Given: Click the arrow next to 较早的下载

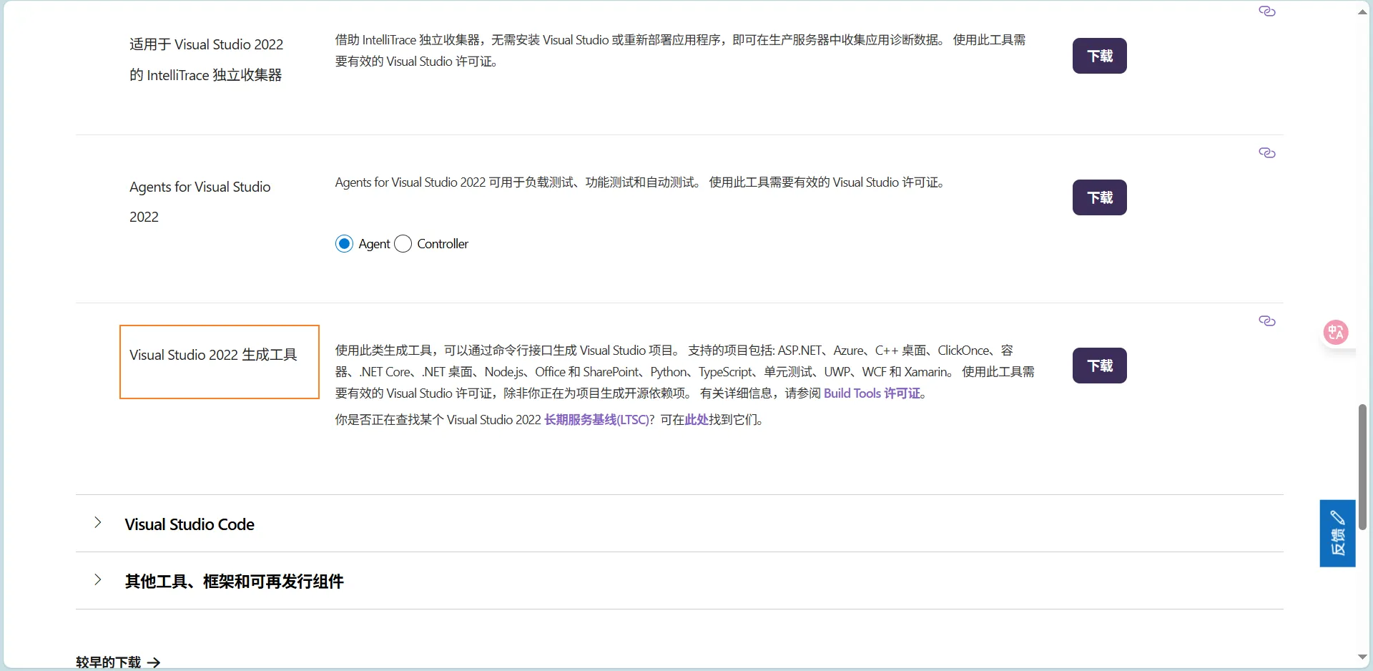Looking at the screenshot, I should click(x=154, y=663).
